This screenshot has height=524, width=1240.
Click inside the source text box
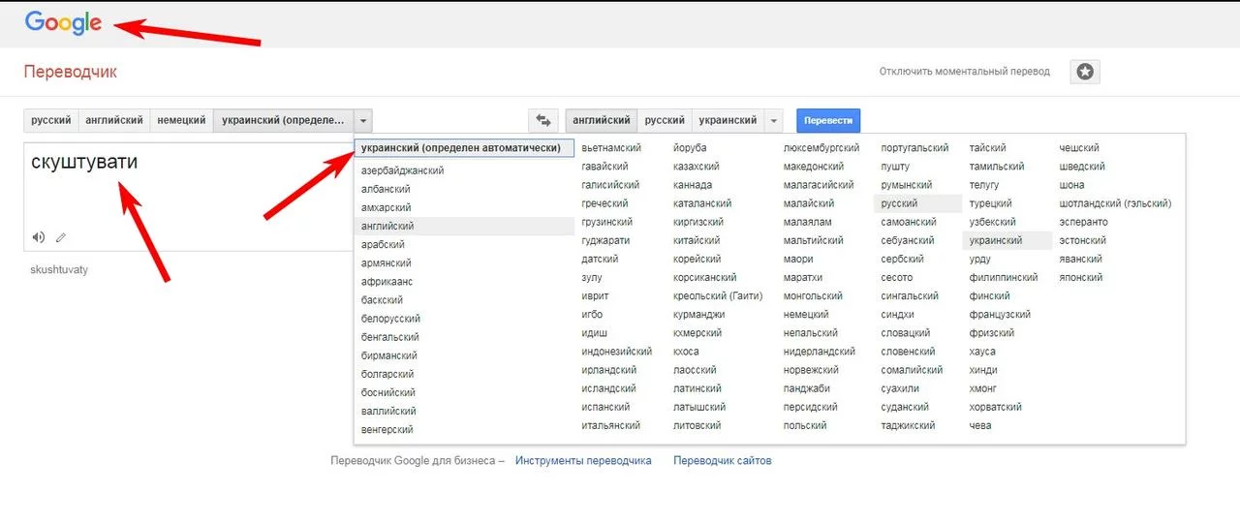point(189,198)
